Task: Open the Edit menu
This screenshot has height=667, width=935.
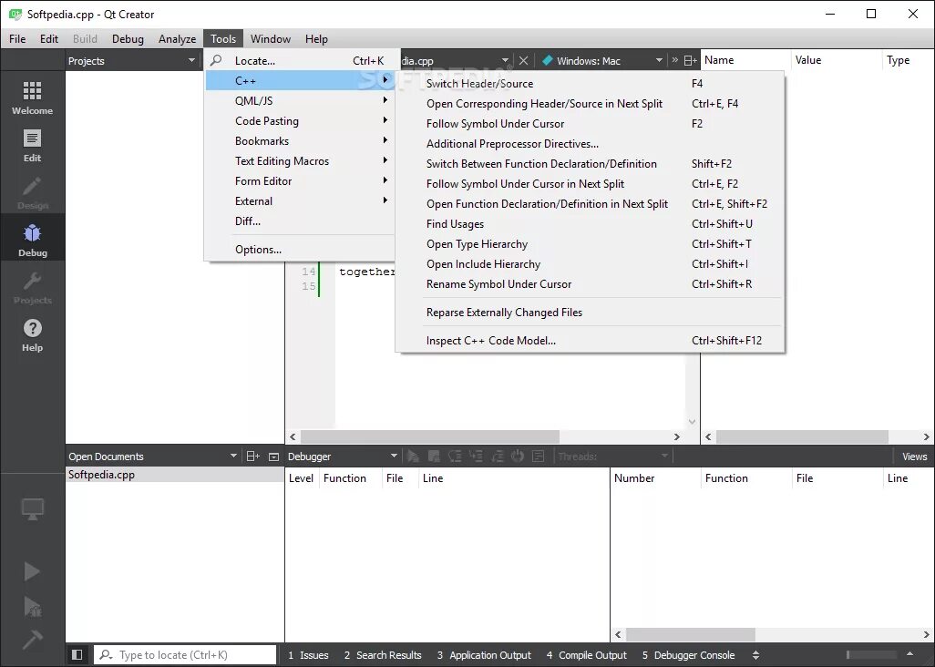Action: coord(49,39)
